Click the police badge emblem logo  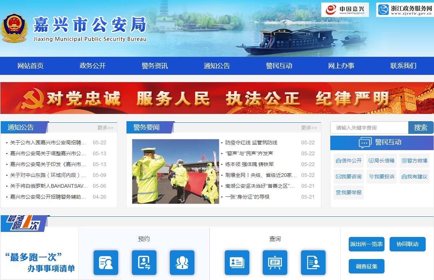(14, 28)
